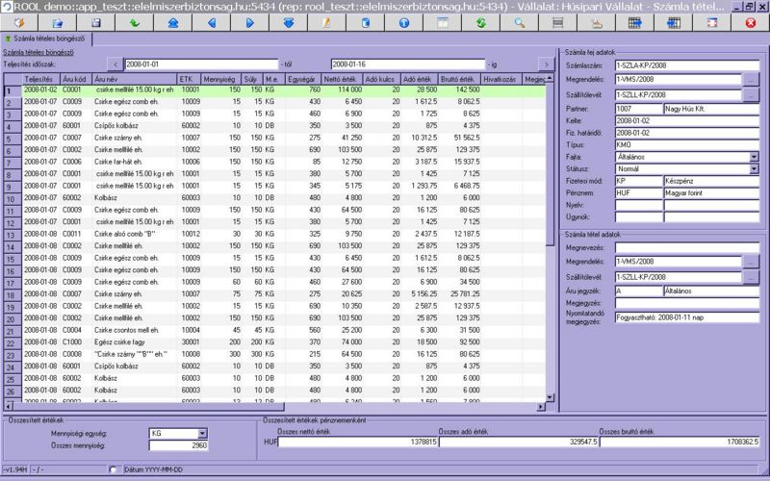The height and width of the screenshot is (481, 770).
Task: Click the previous period '<' button
Action: 115,64
